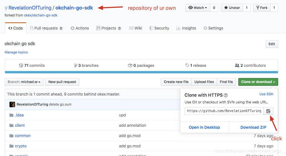Viewport: 286px width, 156px height.
Task: Open the common folder
Action: tap(23, 136)
